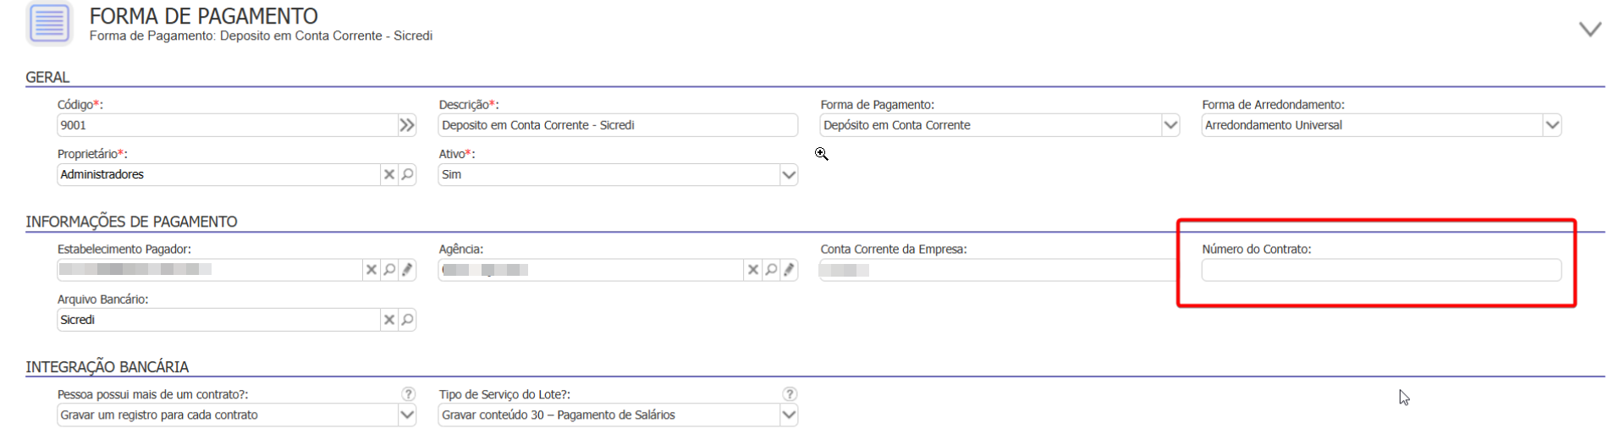Edit the Agência using pencil icon

point(790,270)
